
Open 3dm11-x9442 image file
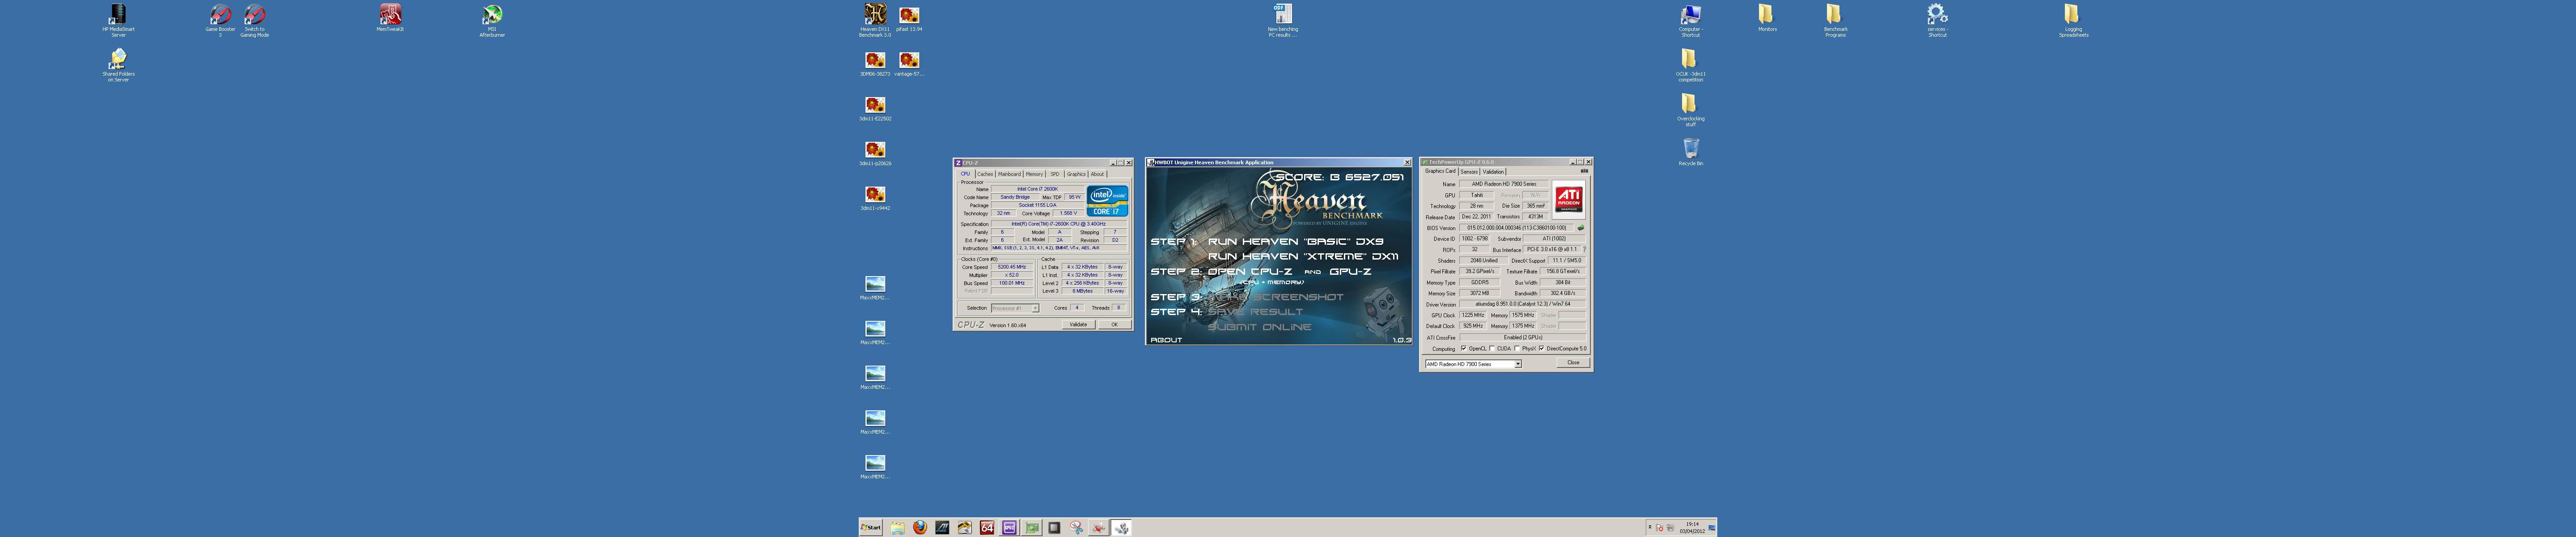875,198
